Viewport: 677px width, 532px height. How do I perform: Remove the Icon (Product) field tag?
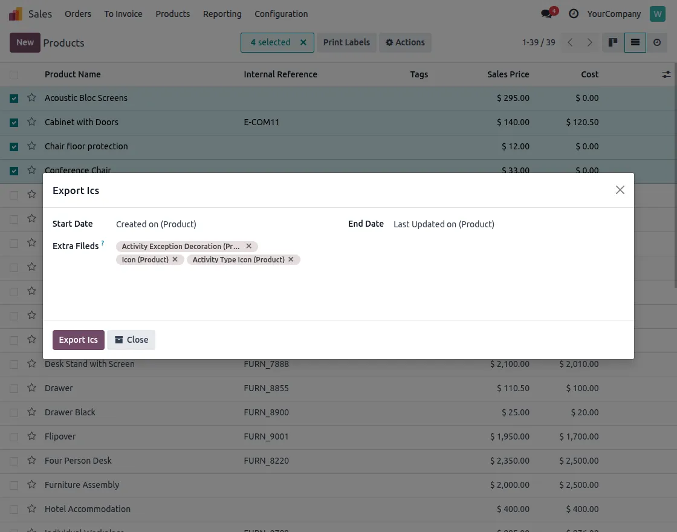175,259
